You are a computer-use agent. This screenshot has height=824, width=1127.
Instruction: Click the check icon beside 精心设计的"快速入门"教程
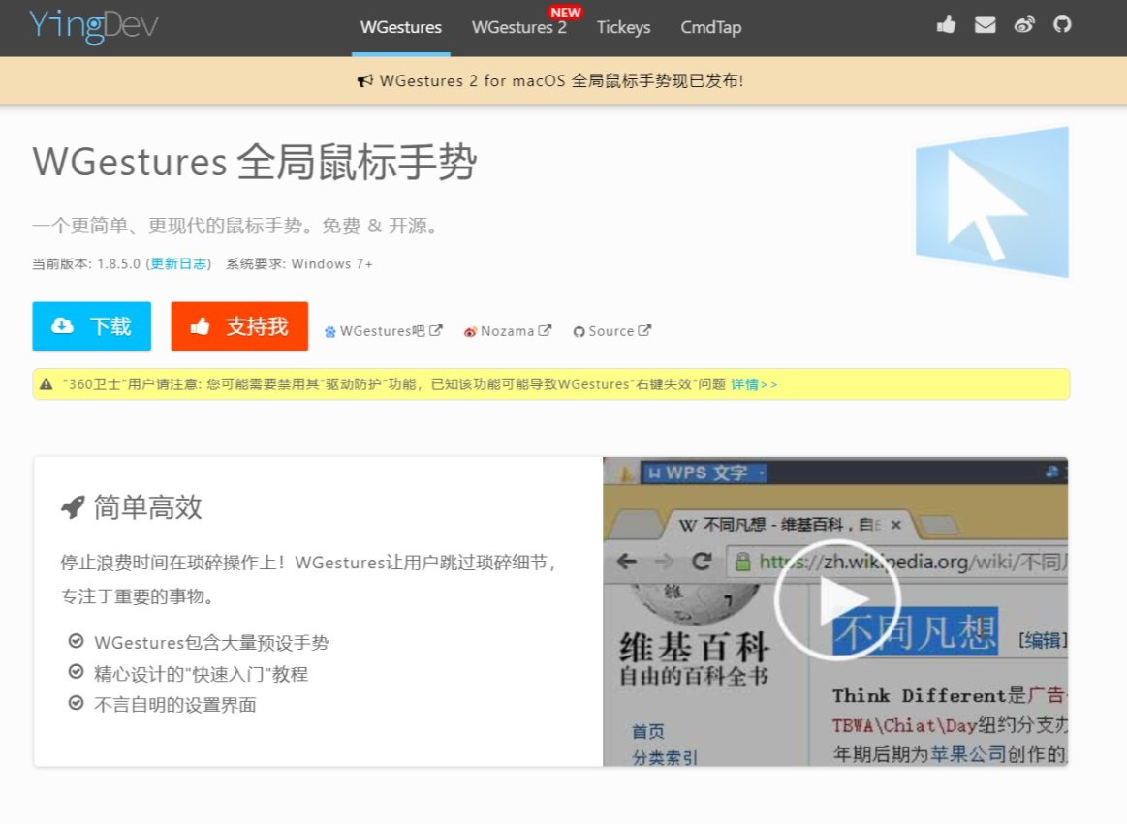point(76,672)
